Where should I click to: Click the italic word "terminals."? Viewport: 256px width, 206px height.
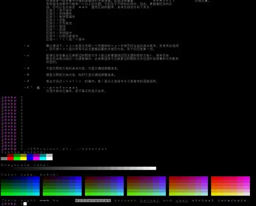point(233,200)
